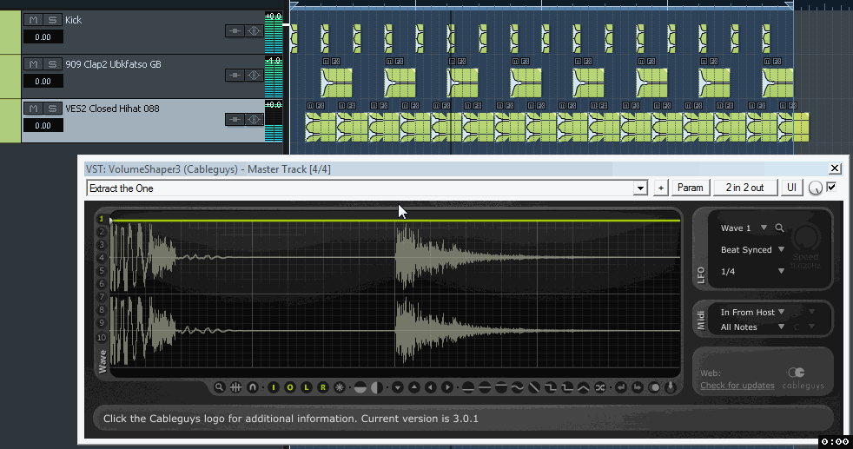The height and width of the screenshot is (449, 853).
Task: Toggle the green L channel display button
Action: click(307, 387)
